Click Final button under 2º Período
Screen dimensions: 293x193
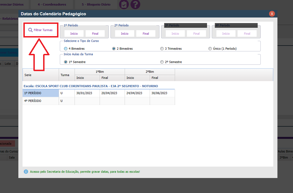click(x=146, y=34)
